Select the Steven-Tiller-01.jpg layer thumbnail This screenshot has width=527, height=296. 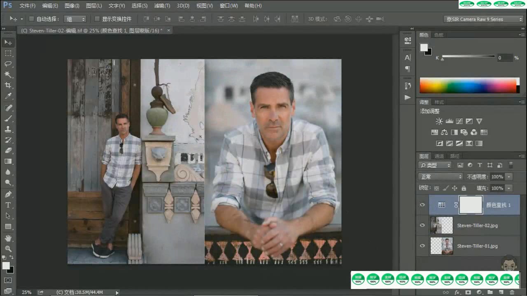441,246
